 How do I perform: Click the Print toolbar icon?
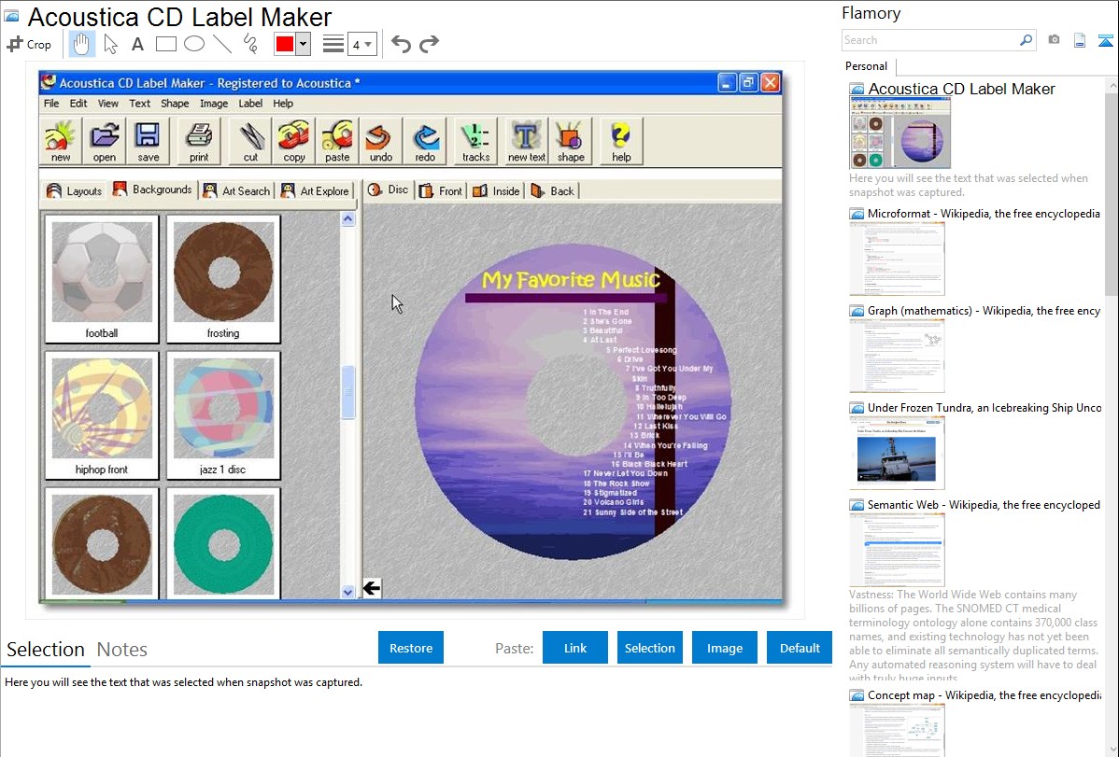(199, 141)
